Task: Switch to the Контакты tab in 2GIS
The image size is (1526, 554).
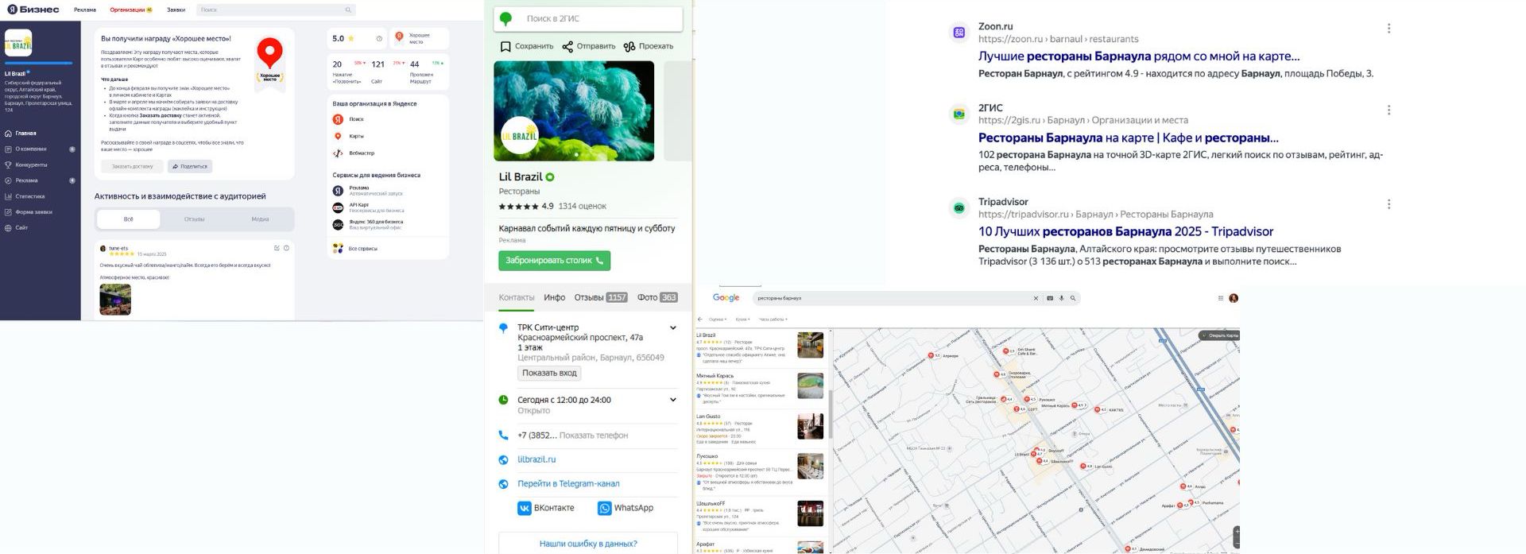Action: click(517, 297)
